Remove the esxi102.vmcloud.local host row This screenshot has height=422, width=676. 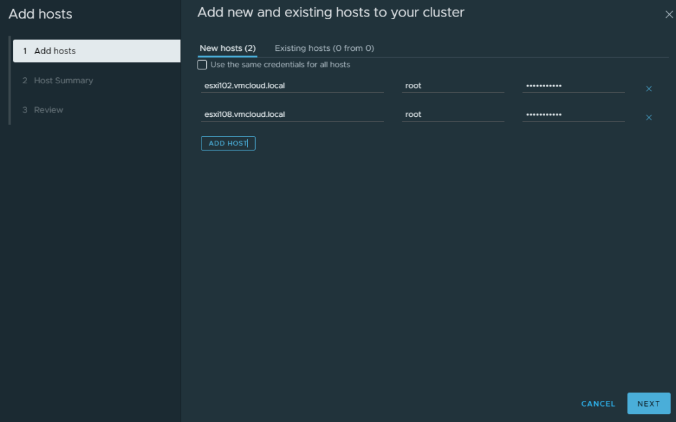pos(648,88)
